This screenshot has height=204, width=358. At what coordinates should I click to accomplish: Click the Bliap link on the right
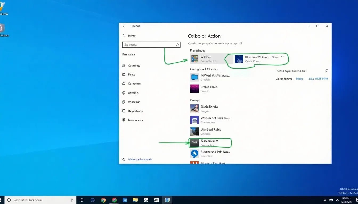pyautogui.click(x=299, y=79)
